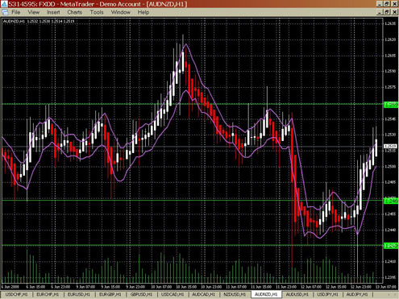399x299 pixels.
Task: Click the green price tag on the topmost line
Action: pos(391,105)
